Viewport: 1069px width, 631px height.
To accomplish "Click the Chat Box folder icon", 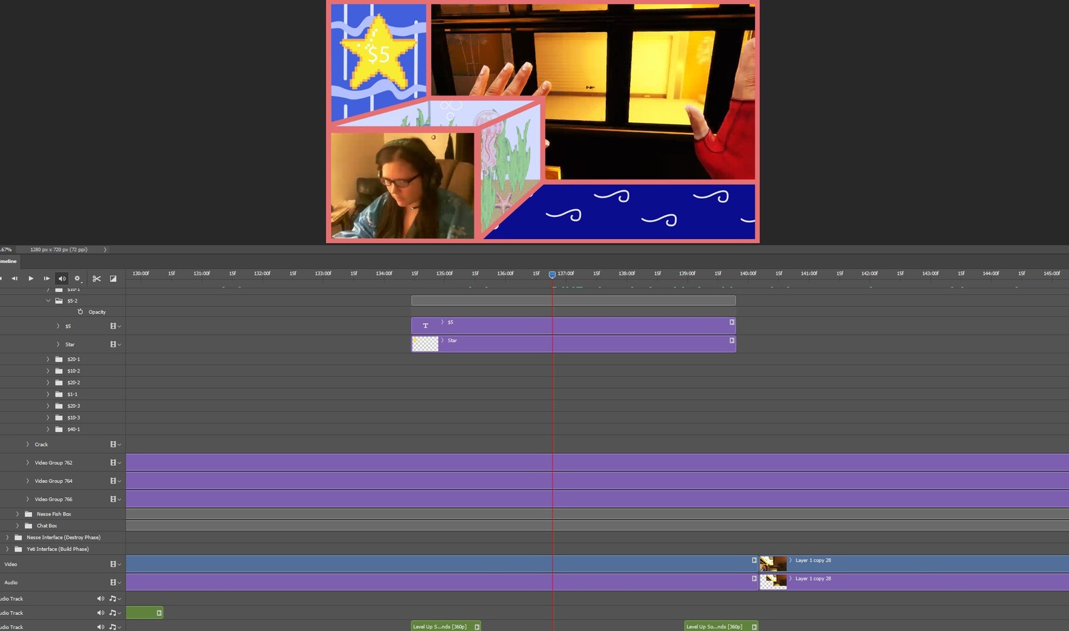I will [29, 525].
